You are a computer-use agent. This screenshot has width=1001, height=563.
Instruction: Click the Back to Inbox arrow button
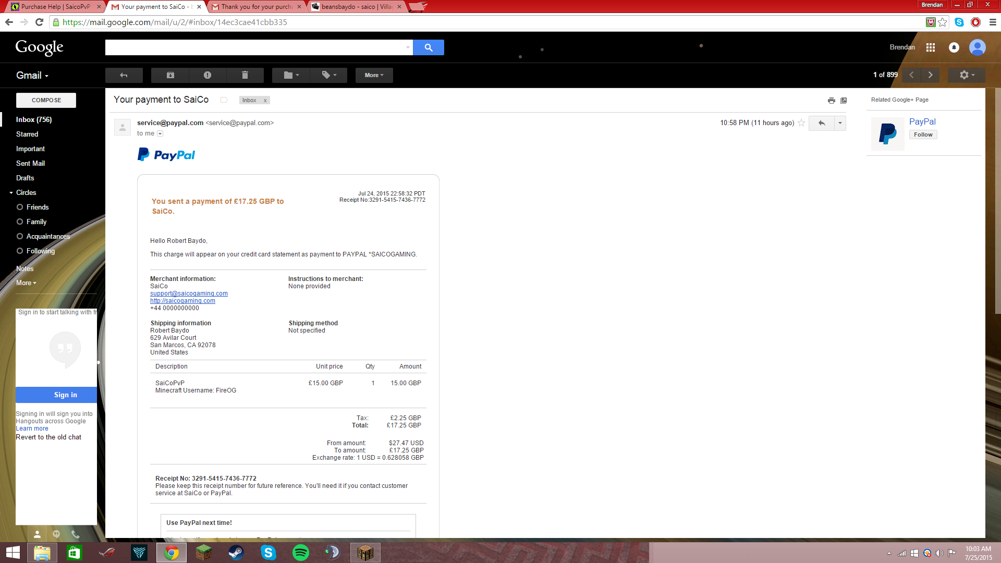point(124,75)
